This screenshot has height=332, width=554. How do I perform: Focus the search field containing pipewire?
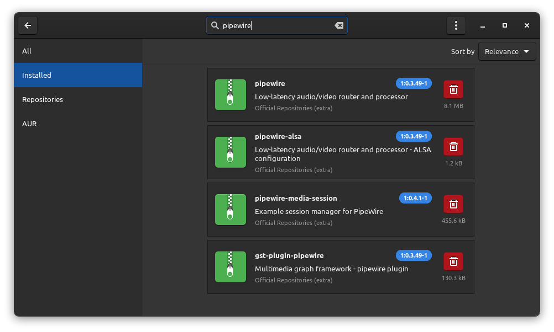pos(277,25)
